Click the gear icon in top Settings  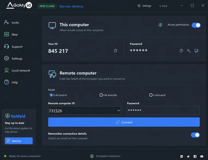[139, 6]
